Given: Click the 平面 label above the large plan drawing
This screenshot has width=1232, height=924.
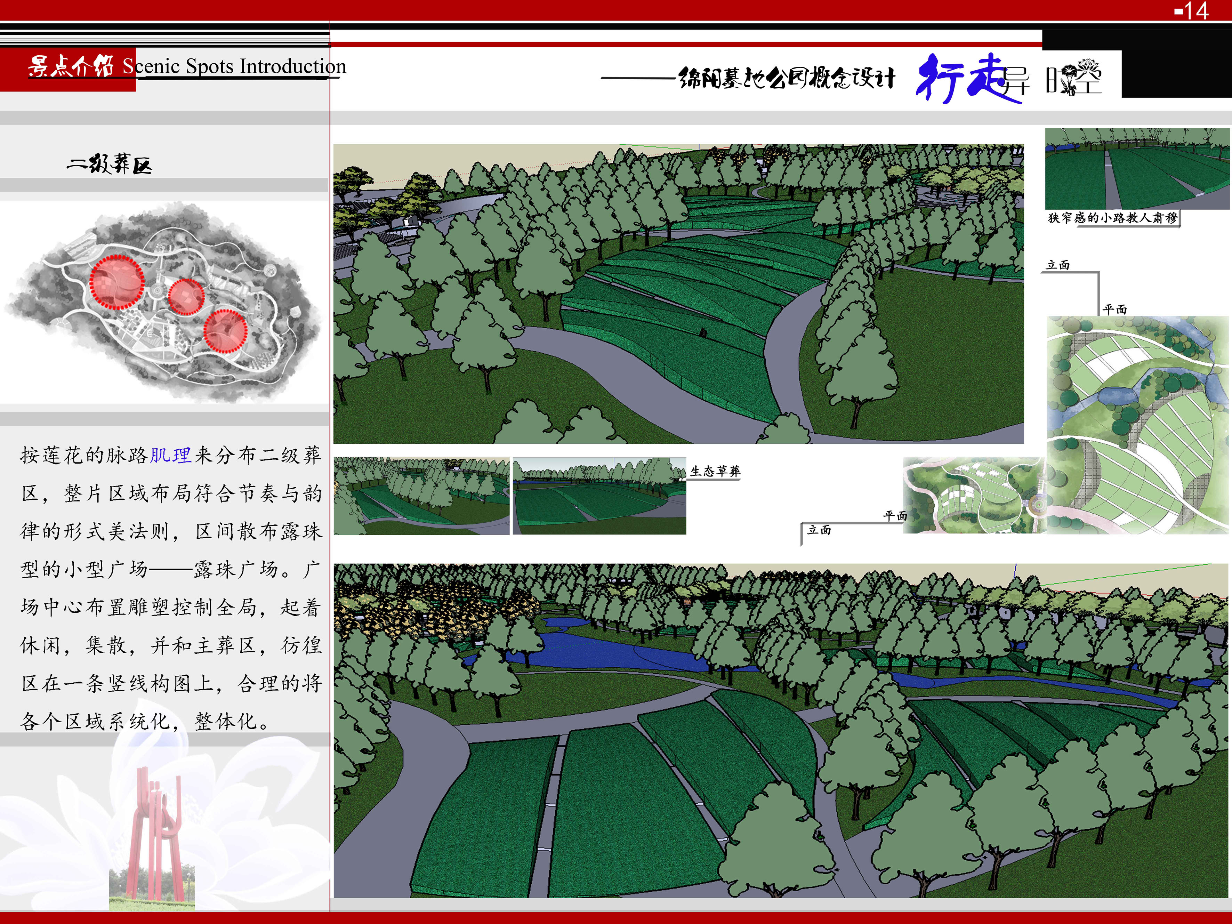Looking at the screenshot, I should tap(1114, 309).
